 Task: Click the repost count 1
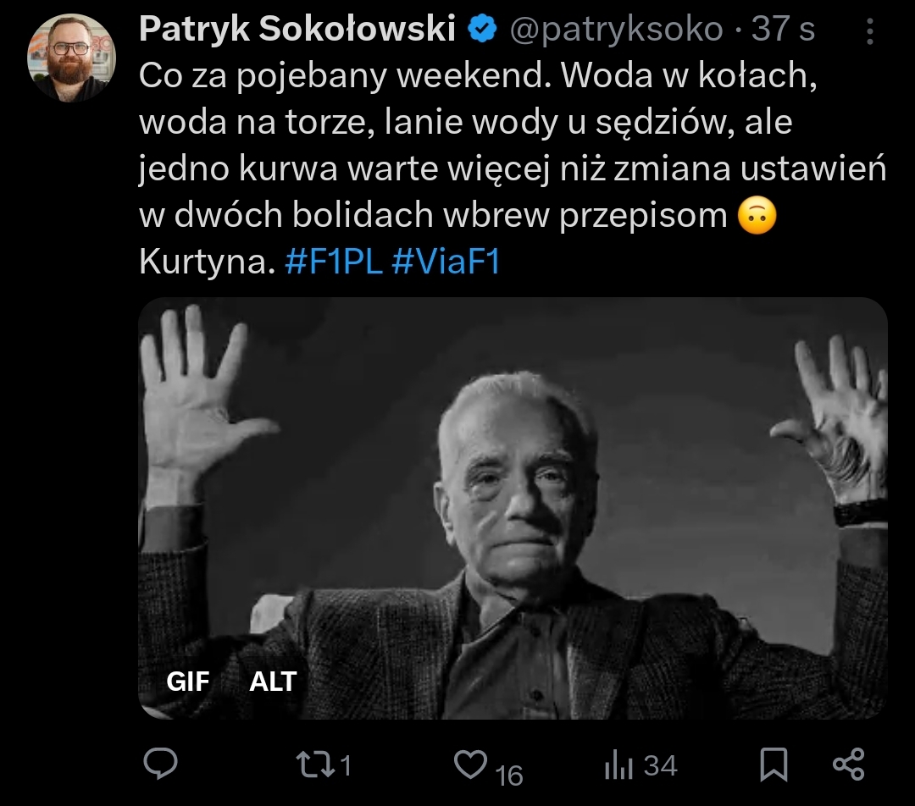346,765
